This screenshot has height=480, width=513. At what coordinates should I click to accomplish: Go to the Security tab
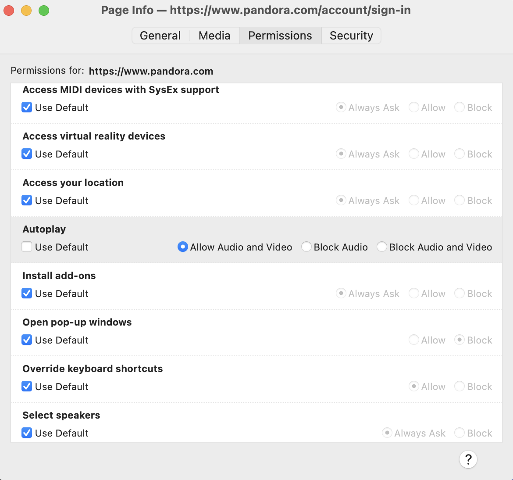click(351, 36)
